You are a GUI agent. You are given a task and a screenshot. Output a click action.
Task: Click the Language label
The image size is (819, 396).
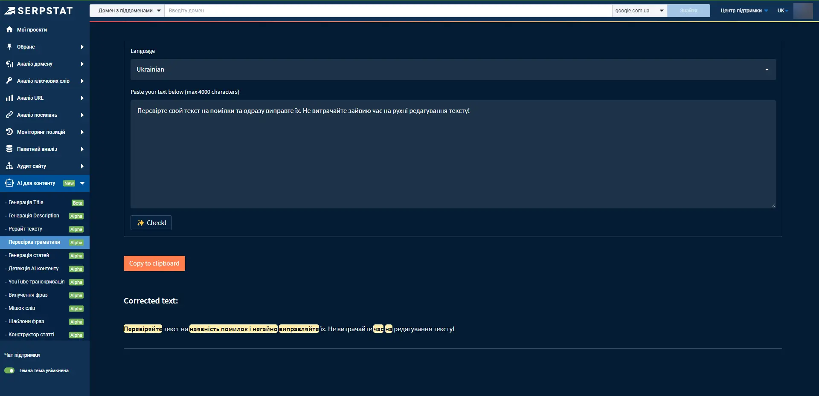(143, 51)
